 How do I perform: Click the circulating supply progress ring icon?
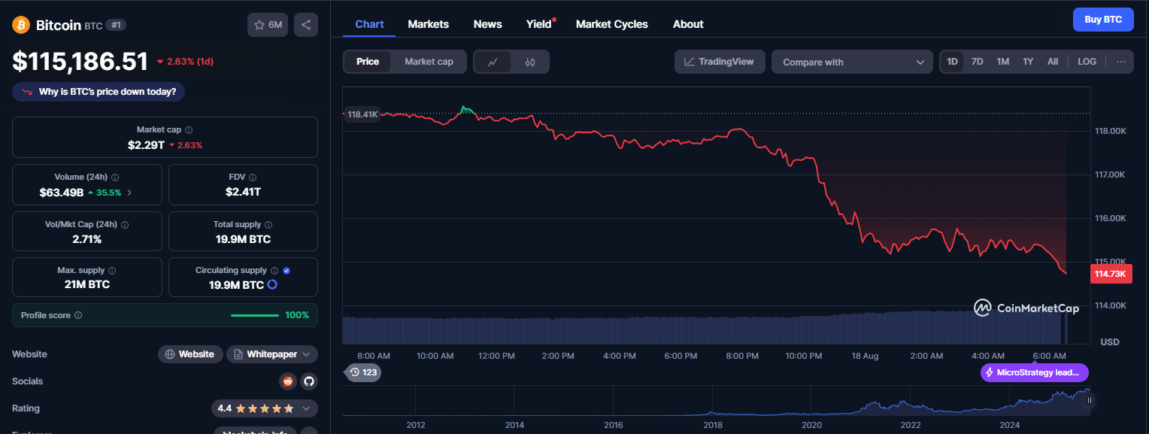point(272,285)
